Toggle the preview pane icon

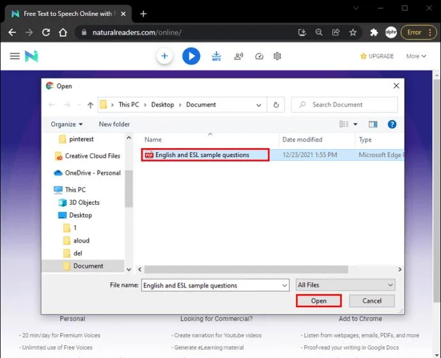pyautogui.click(x=373, y=124)
